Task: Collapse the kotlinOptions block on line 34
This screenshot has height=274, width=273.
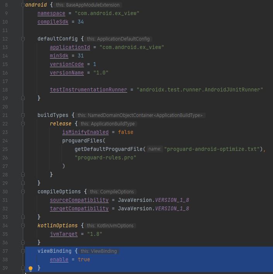Action: click(x=23, y=226)
